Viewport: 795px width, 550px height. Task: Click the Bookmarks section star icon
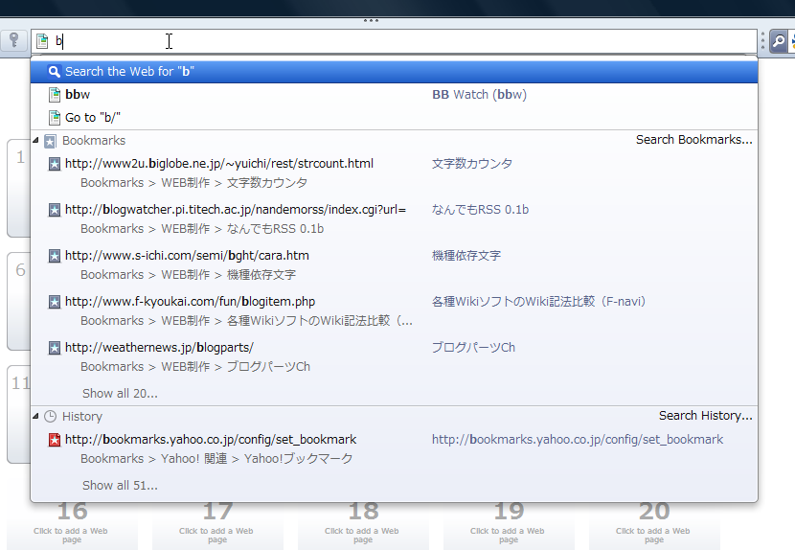point(50,141)
